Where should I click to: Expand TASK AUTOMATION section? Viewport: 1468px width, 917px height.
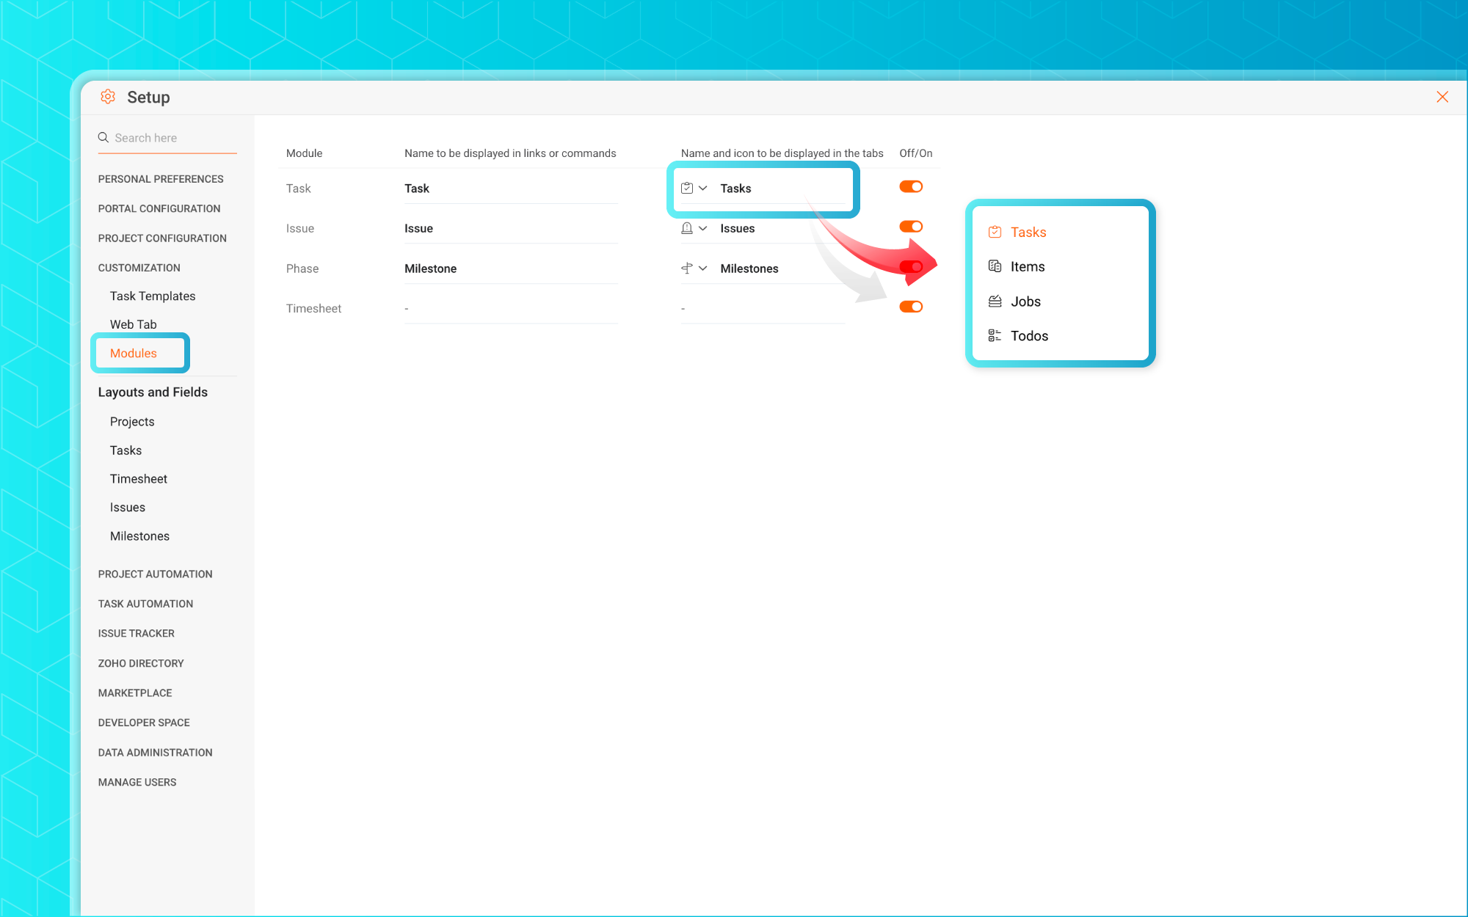pyautogui.click(x=145, y=604)
